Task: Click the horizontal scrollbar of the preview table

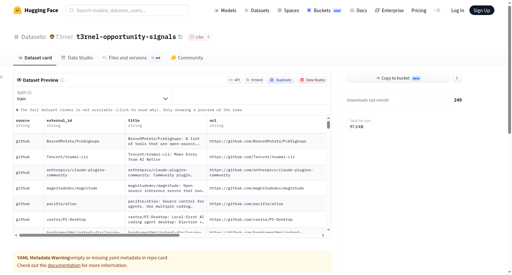Action: 99,235
